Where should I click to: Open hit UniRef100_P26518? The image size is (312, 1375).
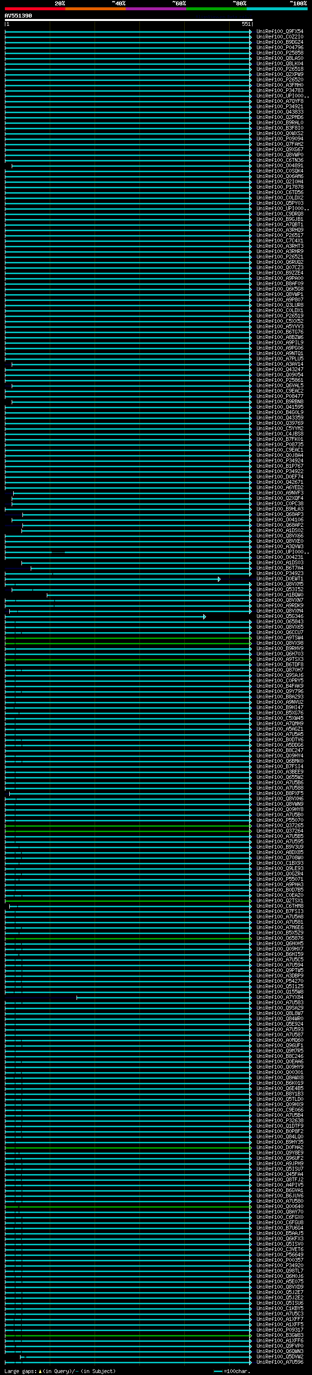pyautogui.click(x=279, y=69)
